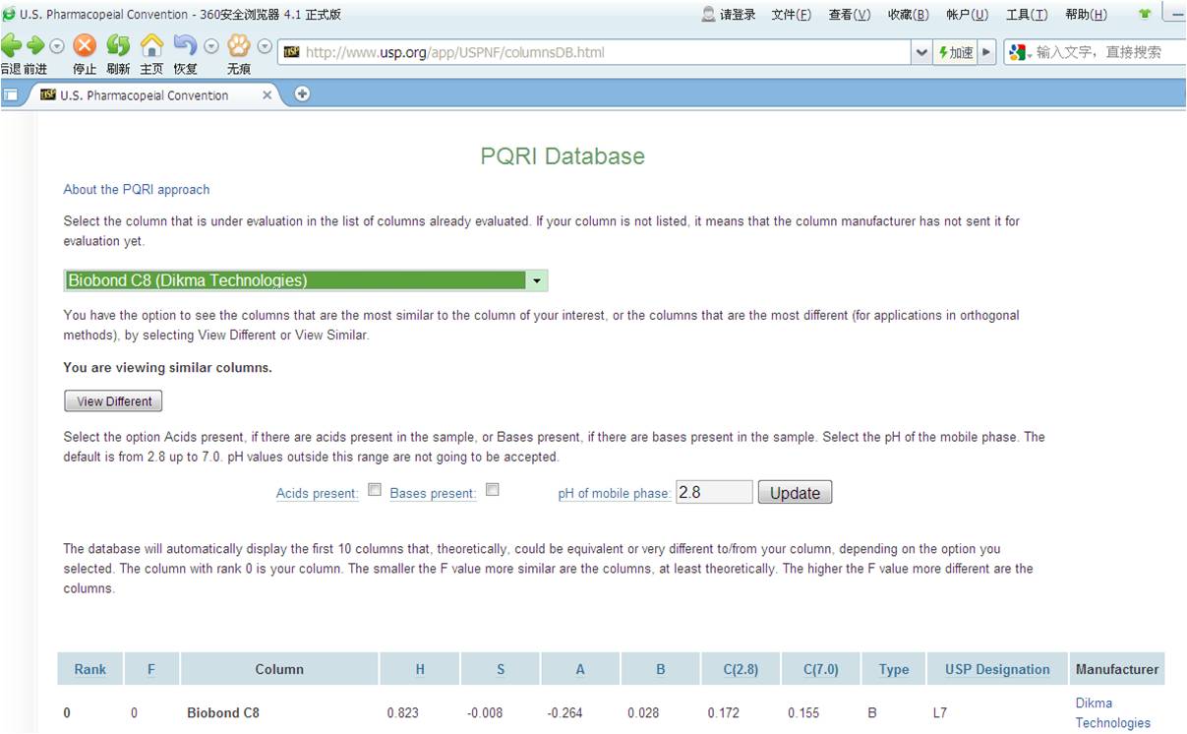The image size is (1187, 734).
Task: Click the green shirt skin icon
Action: click(1145, 14)
